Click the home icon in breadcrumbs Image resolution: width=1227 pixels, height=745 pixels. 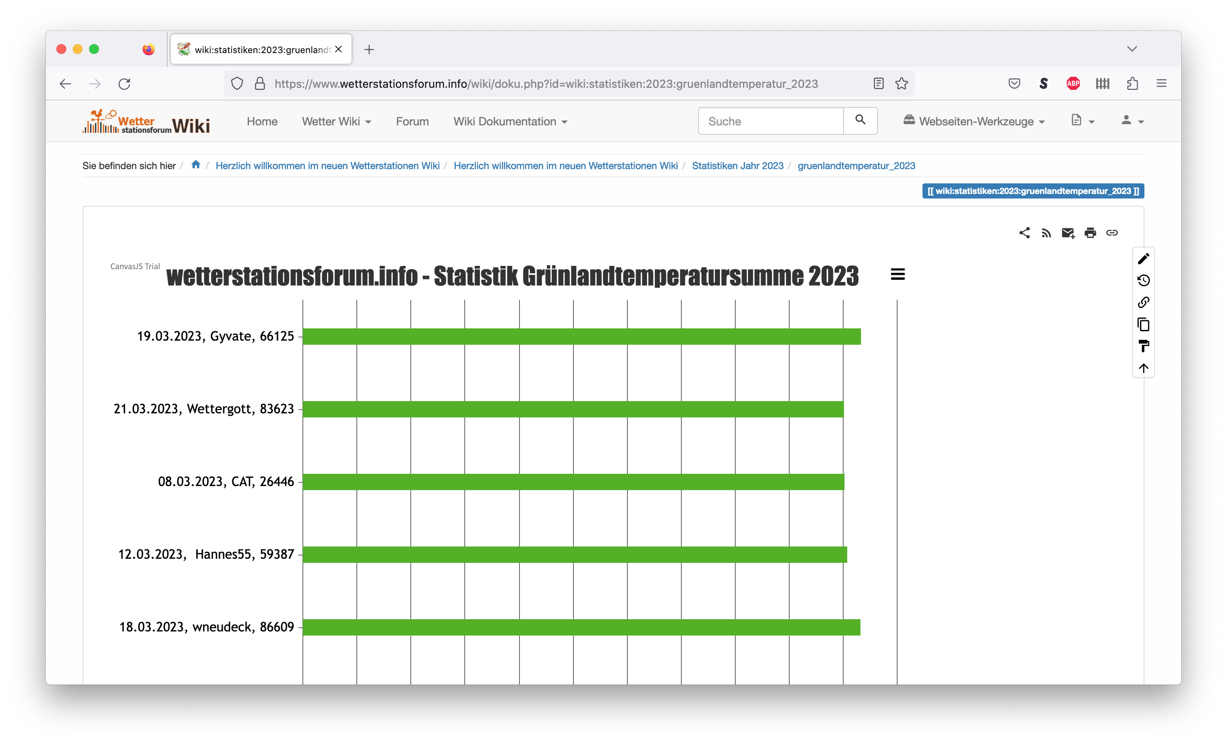click(x=196, y=165)
